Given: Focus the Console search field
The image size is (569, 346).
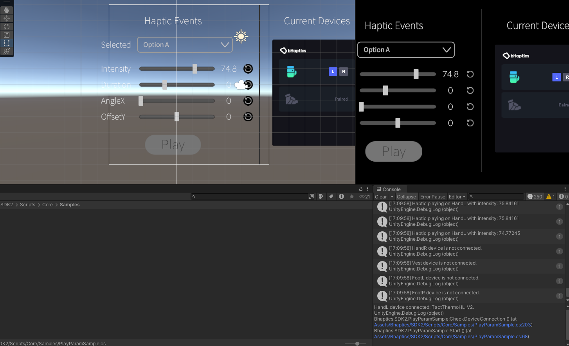Looking at the screenshot, I should coord(497,197).
